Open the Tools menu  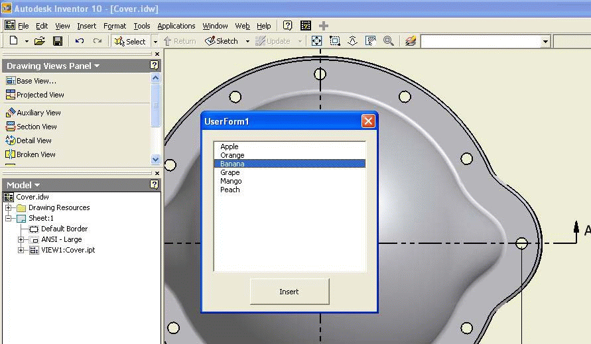142,26
